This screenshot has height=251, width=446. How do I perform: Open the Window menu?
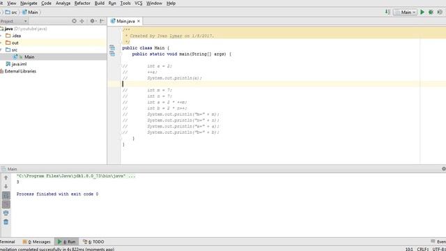[154, 3]
